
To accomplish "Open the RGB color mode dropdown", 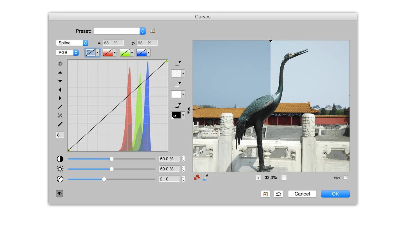I will coord(67,53).
